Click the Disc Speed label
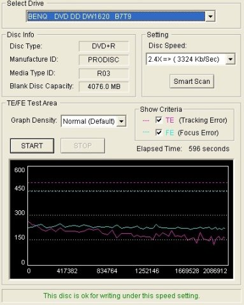 pos(168,46)
